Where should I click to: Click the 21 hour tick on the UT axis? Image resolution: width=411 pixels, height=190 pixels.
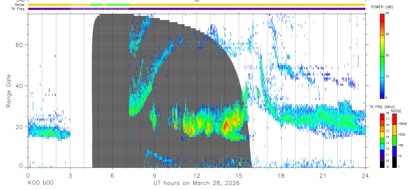pyautogui.click(x=323, y=176)
